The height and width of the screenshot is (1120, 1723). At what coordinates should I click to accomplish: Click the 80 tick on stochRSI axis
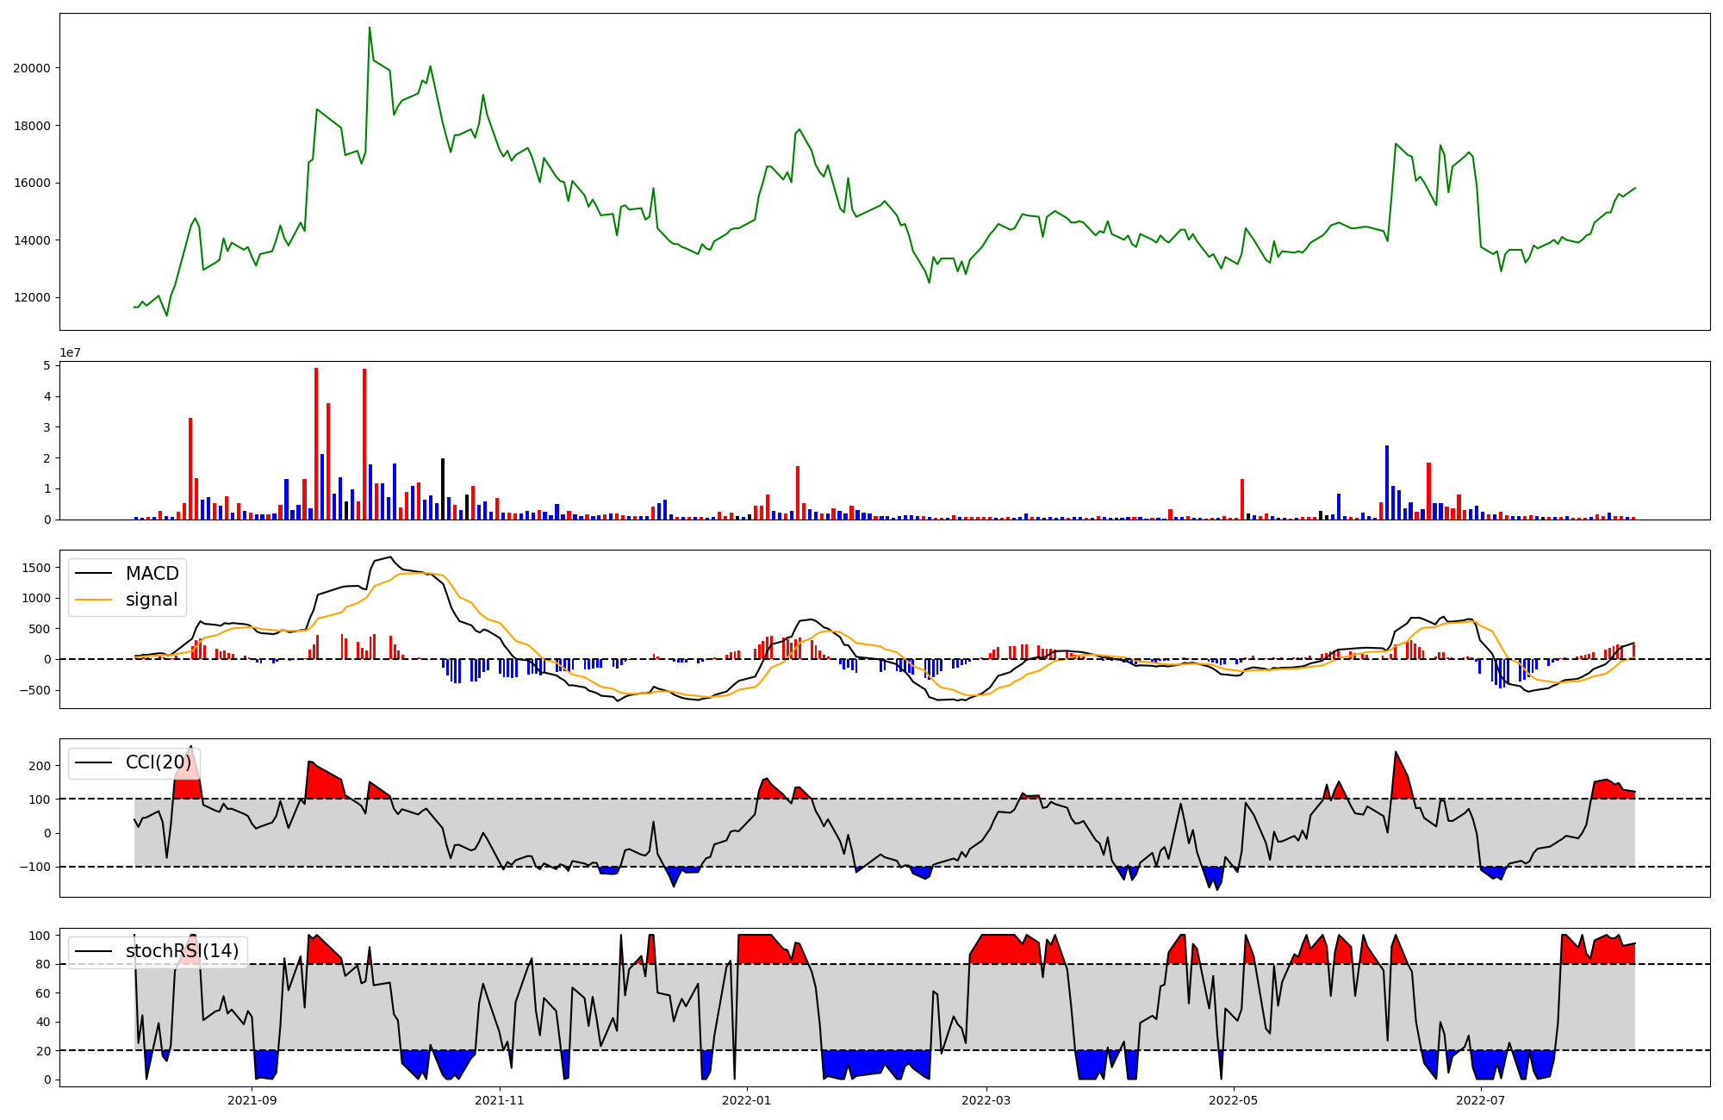click(44, 964)
